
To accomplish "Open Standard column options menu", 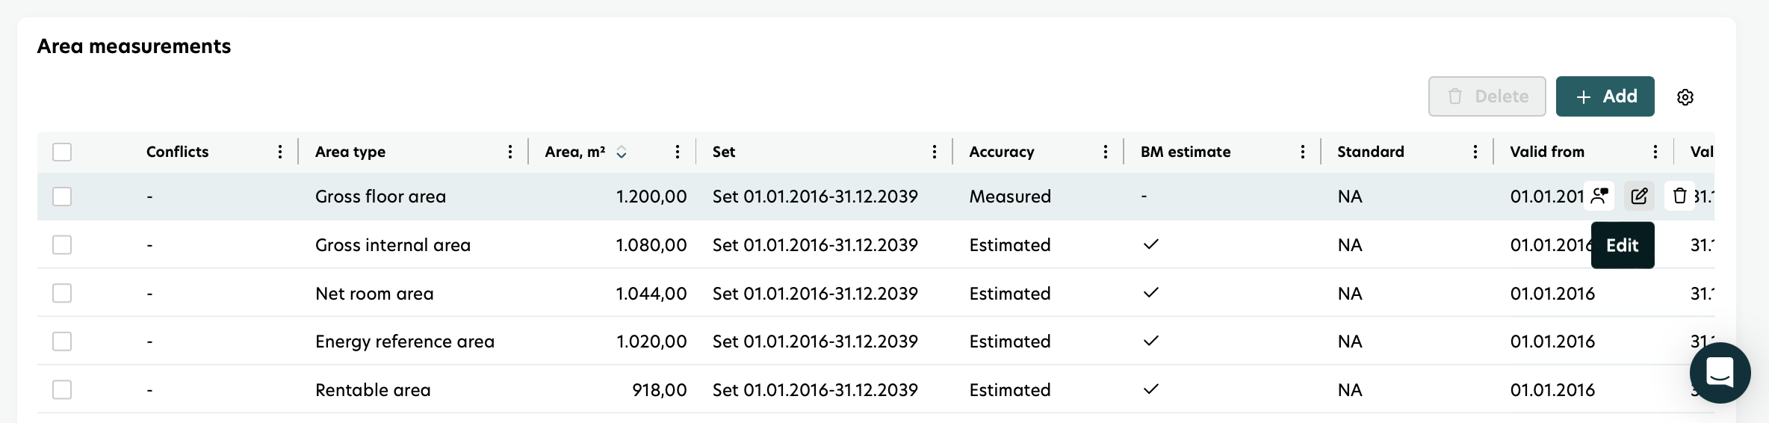I will click(x=1475, y=152).
